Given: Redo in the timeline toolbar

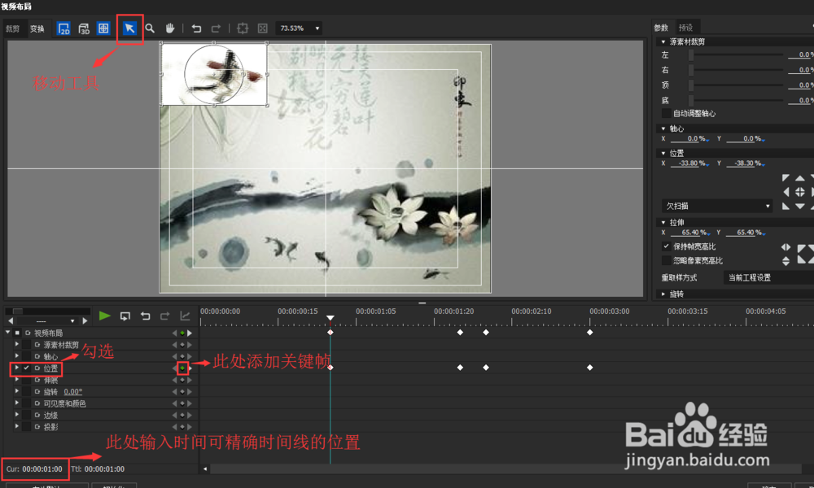Looking at the screenshot, I should click(x=164, y=316).
